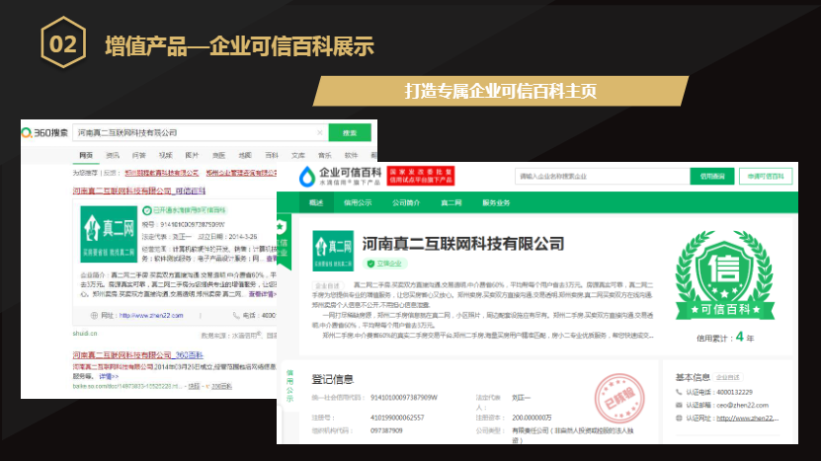Click the globe icon next to 网址

tap(94, 316)
